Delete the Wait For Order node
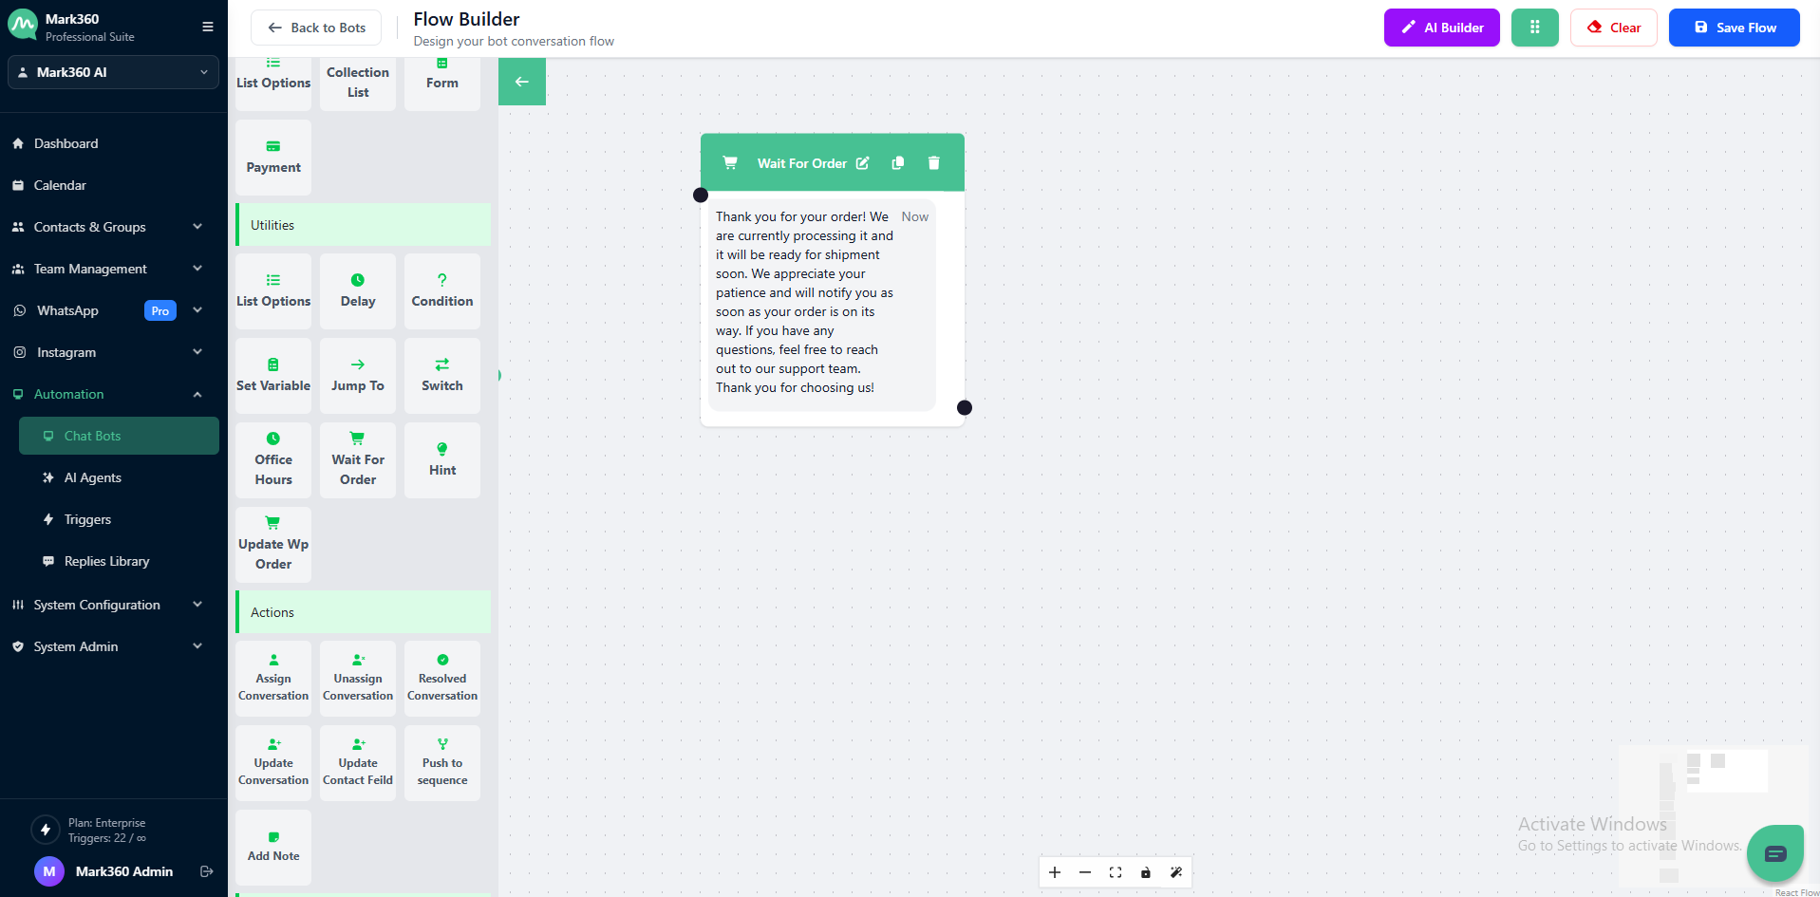Image resolution: width=1820 pixels, height=897 pixels. (933, 163)
